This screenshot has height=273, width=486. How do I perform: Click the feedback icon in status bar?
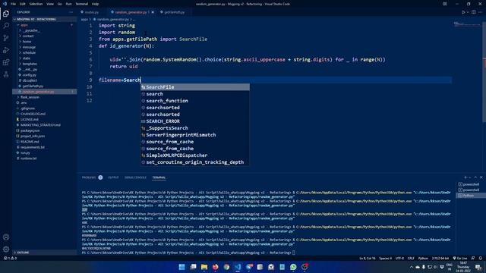pyautogui.click(x=473, y=258)
